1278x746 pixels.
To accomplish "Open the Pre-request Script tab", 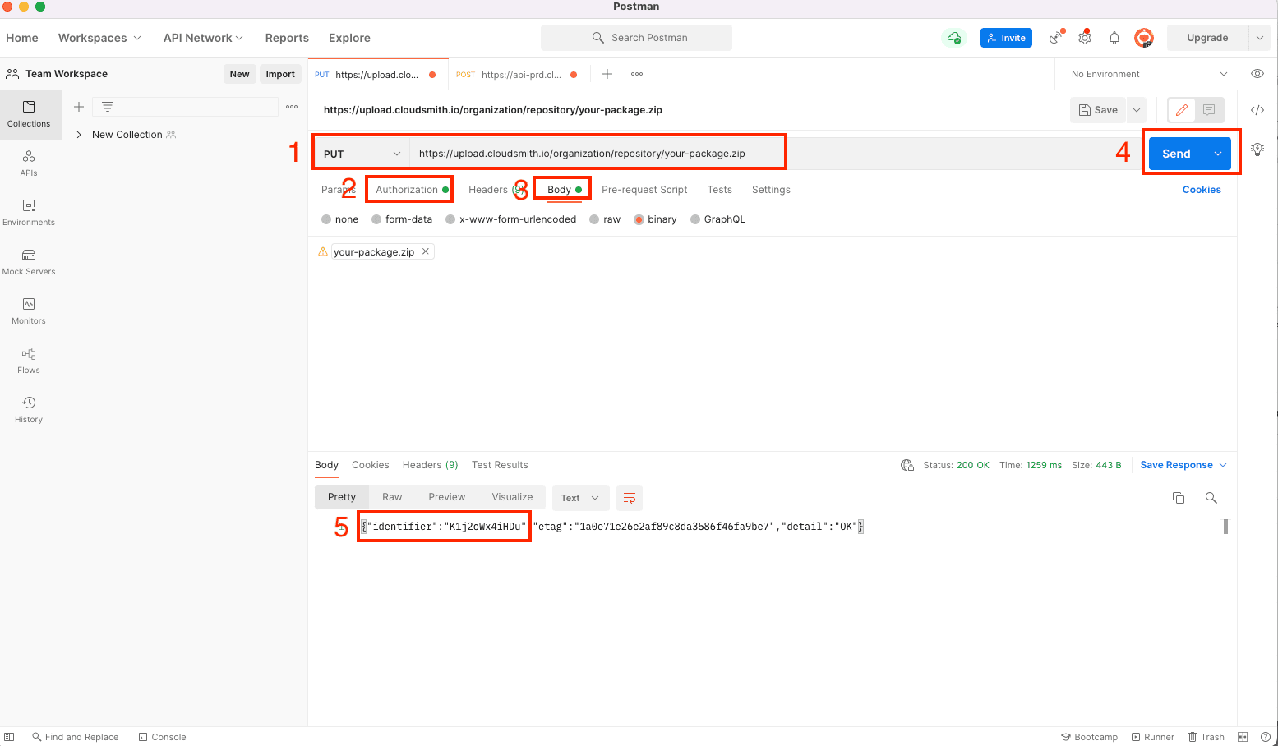I will point(644,190).
